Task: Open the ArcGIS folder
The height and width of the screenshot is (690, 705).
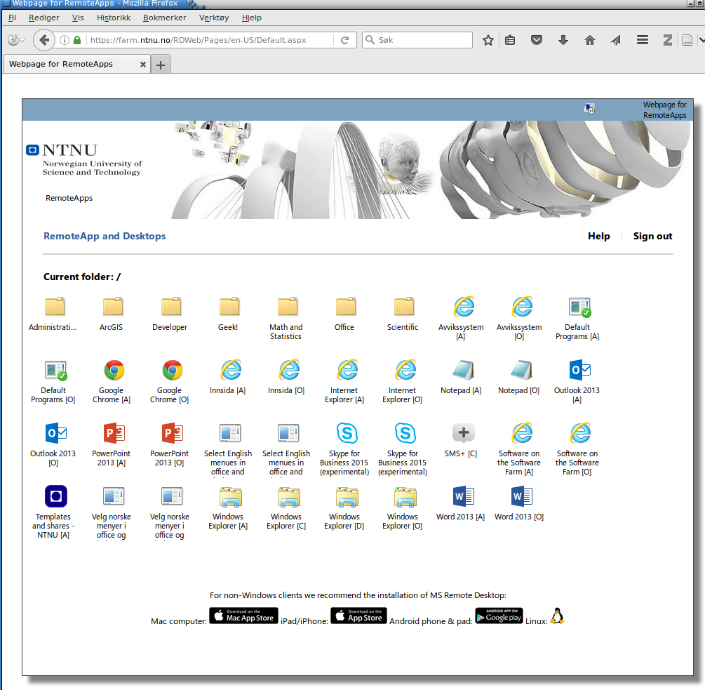Action: coord(112,307)
